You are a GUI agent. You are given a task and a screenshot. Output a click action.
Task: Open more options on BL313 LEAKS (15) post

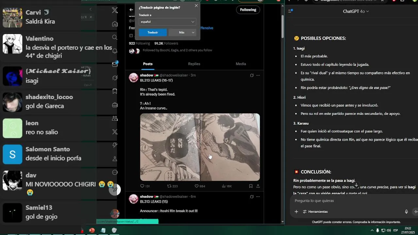tap(258, 197)
